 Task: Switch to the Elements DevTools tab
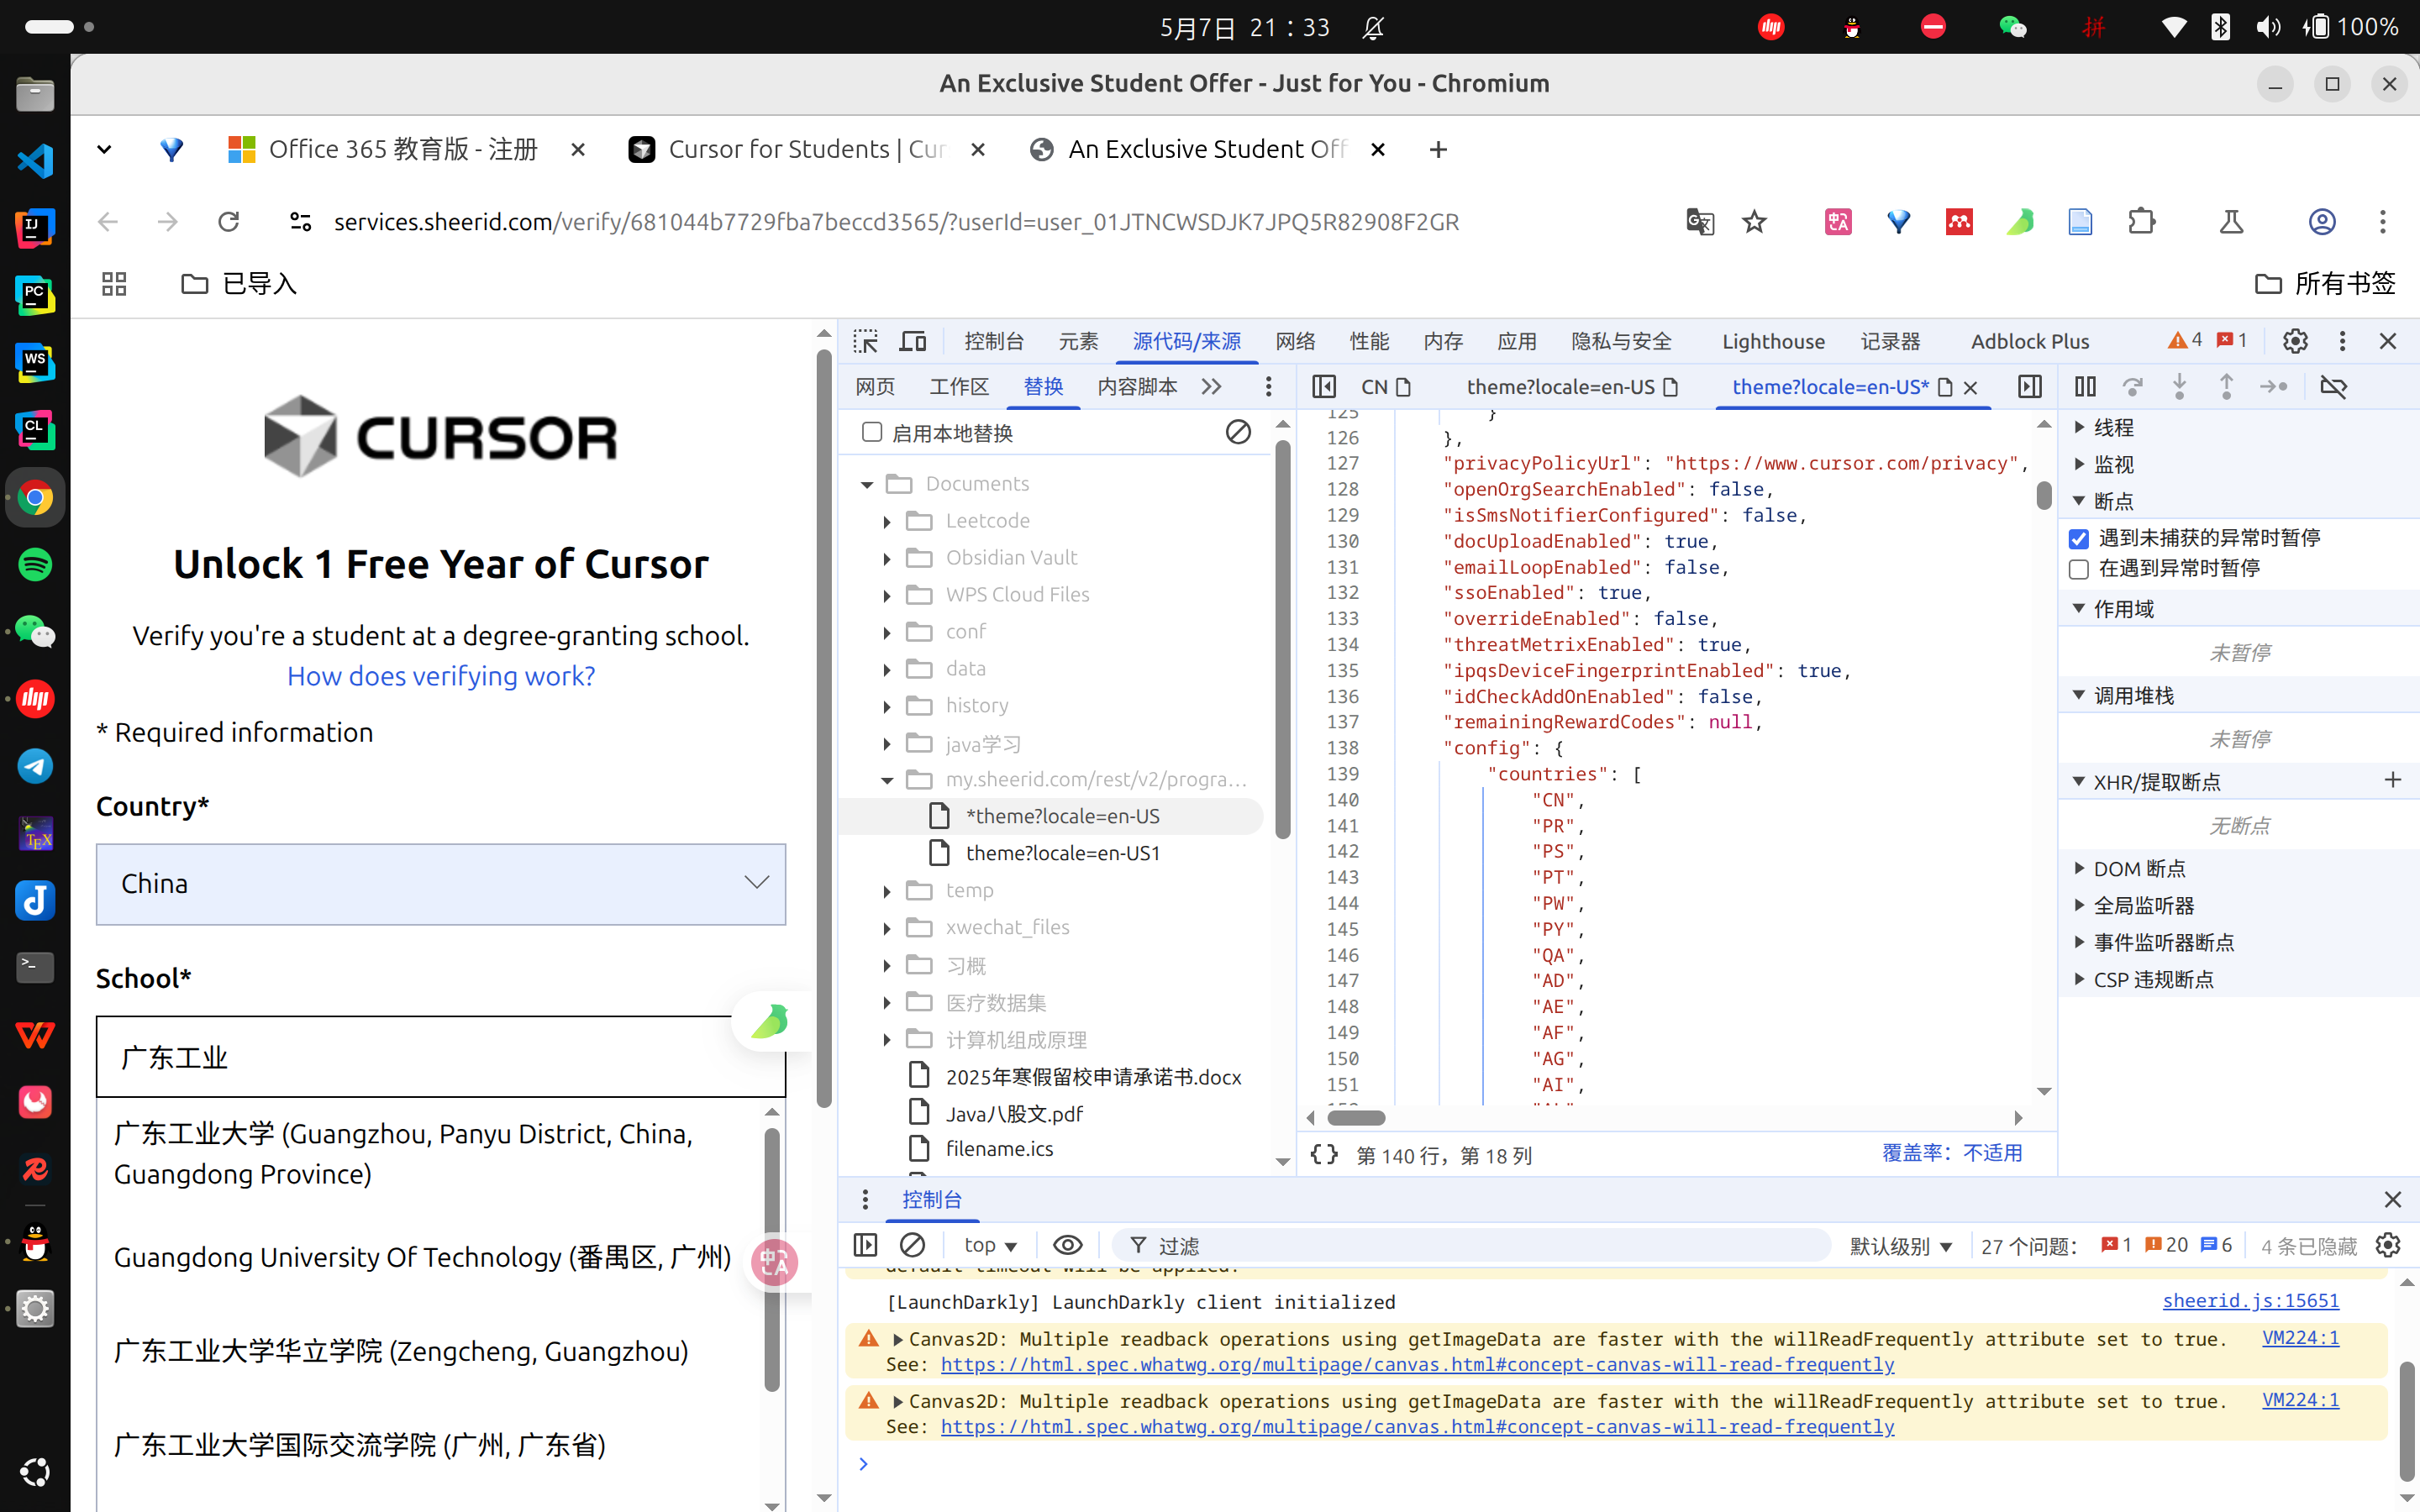1078,341
